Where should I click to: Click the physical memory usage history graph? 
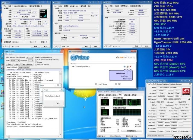point(127,113)
